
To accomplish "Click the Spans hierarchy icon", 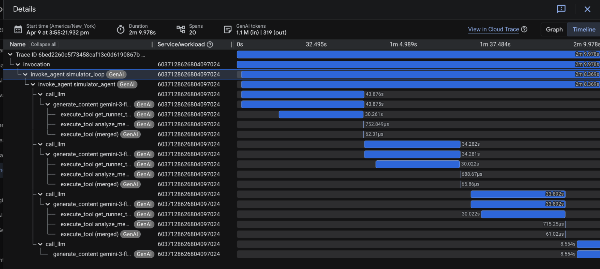I will (x=181, y=30).
